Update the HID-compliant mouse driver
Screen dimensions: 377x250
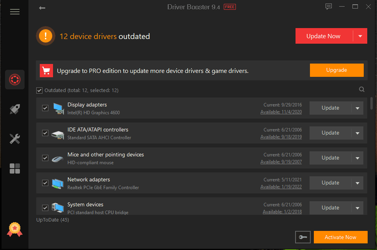pyautogui.click(x=330, y=158)
